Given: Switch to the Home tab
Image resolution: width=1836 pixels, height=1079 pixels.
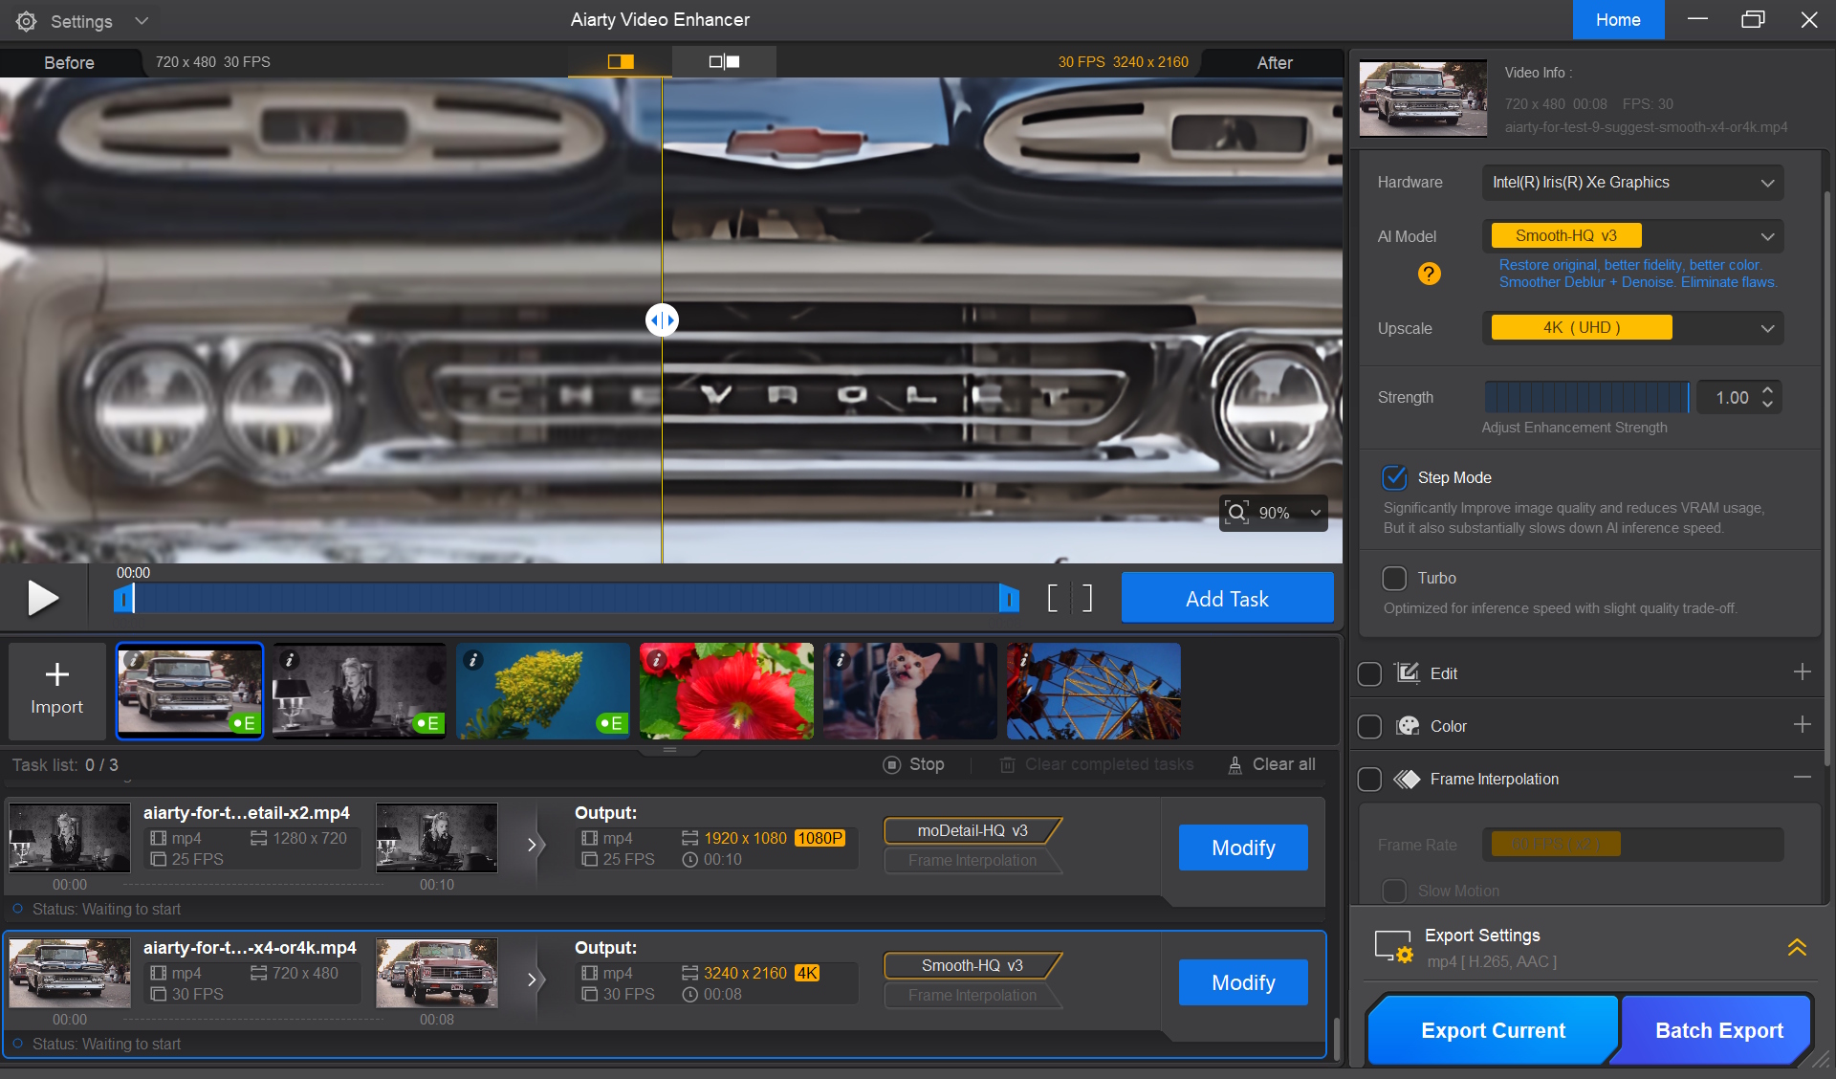Looking at the screenshot, I should 1618,20.
